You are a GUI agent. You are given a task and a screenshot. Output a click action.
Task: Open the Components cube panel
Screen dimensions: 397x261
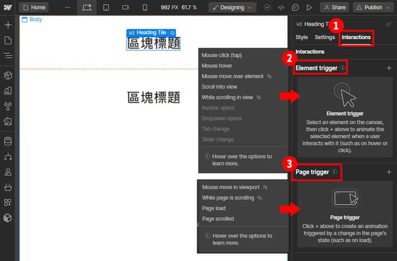[x=8, y=75]
